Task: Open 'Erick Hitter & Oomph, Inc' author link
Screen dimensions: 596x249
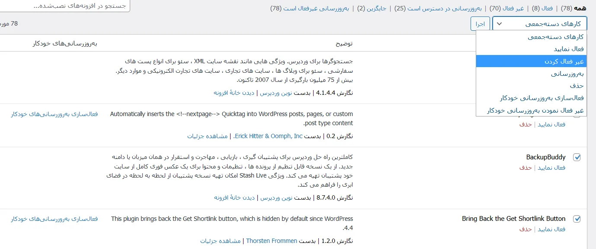Action: (268, 136)
